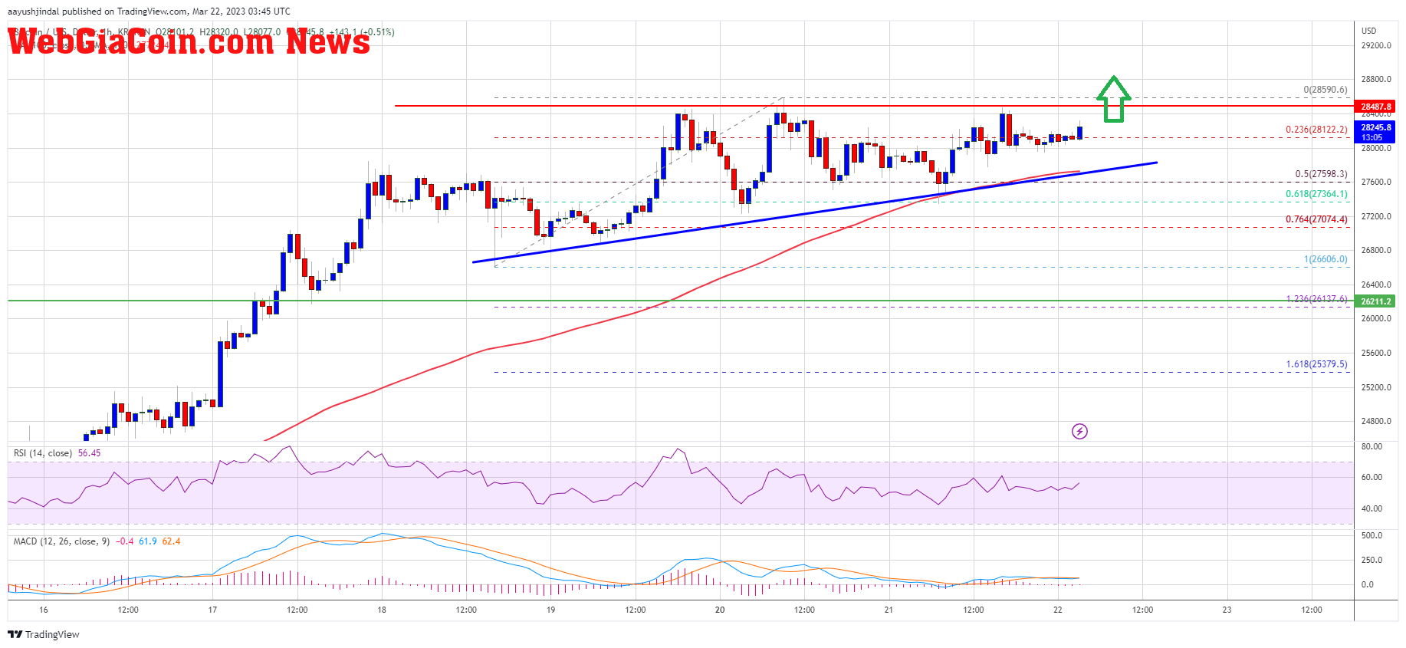
Task: Click the 26800.0 price axis tick
Action: point(1376,250)
